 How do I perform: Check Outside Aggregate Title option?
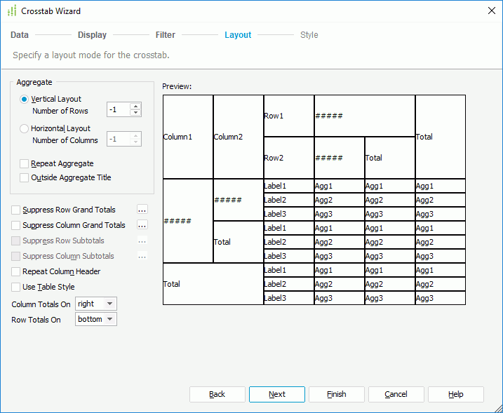[x=24, y=177]
